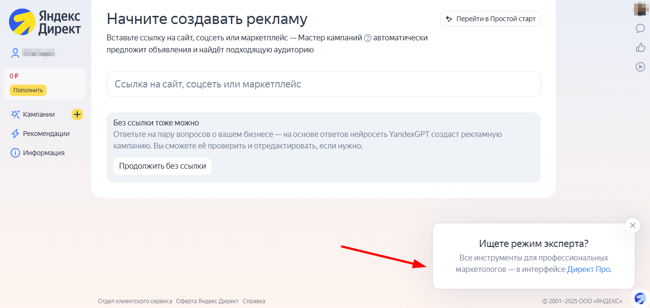Click the blue assistant icon in bottom corner
Viewport: 650px width, 308px height.
point(640,298)
